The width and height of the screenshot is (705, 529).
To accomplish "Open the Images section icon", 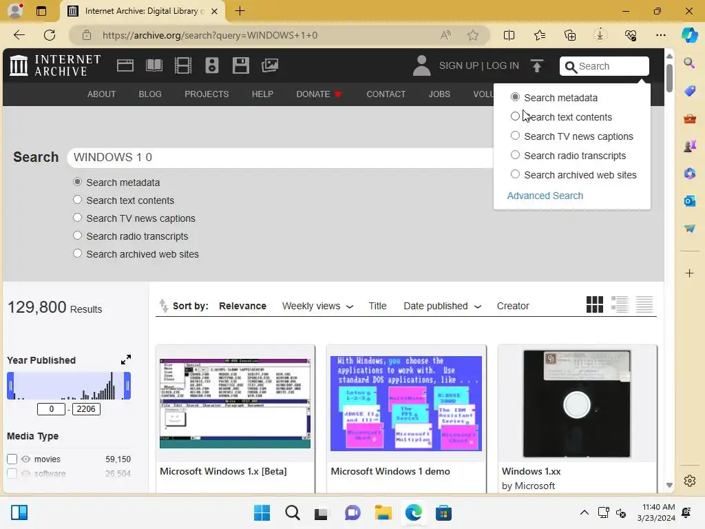I will pyautogui.click(x=270, y=65).
